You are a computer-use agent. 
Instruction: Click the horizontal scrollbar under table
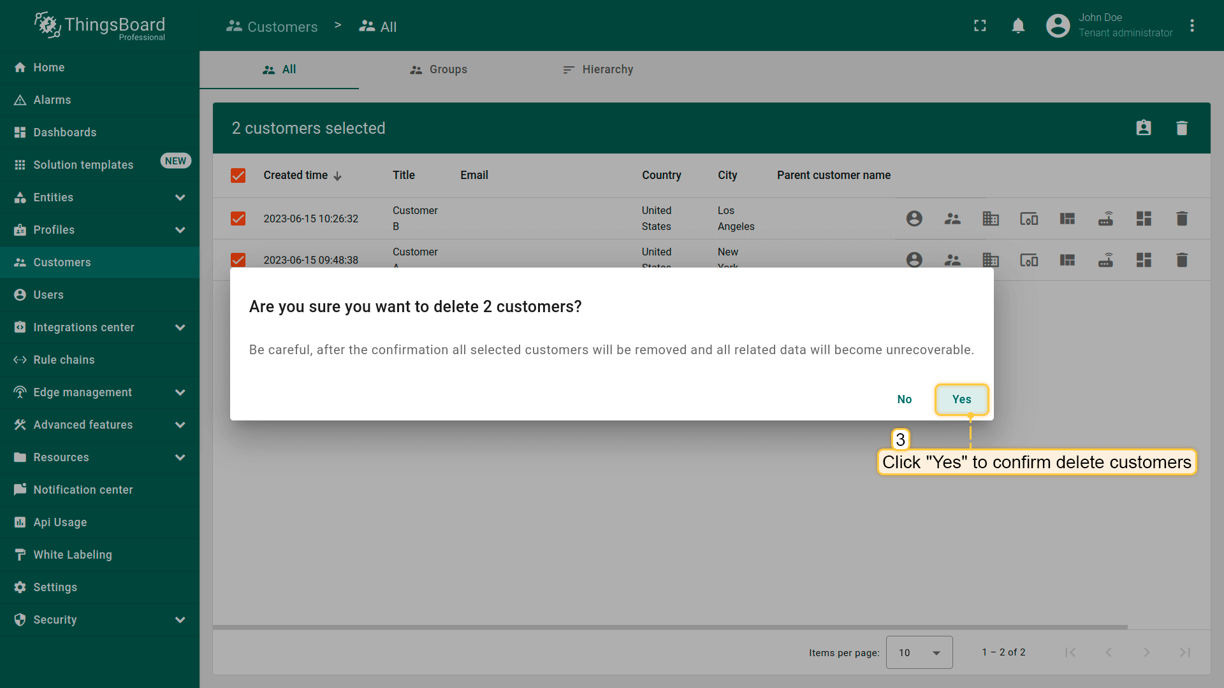(669, 627)
